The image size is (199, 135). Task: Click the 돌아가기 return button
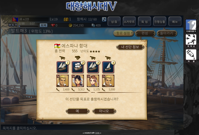pos(167,33)
